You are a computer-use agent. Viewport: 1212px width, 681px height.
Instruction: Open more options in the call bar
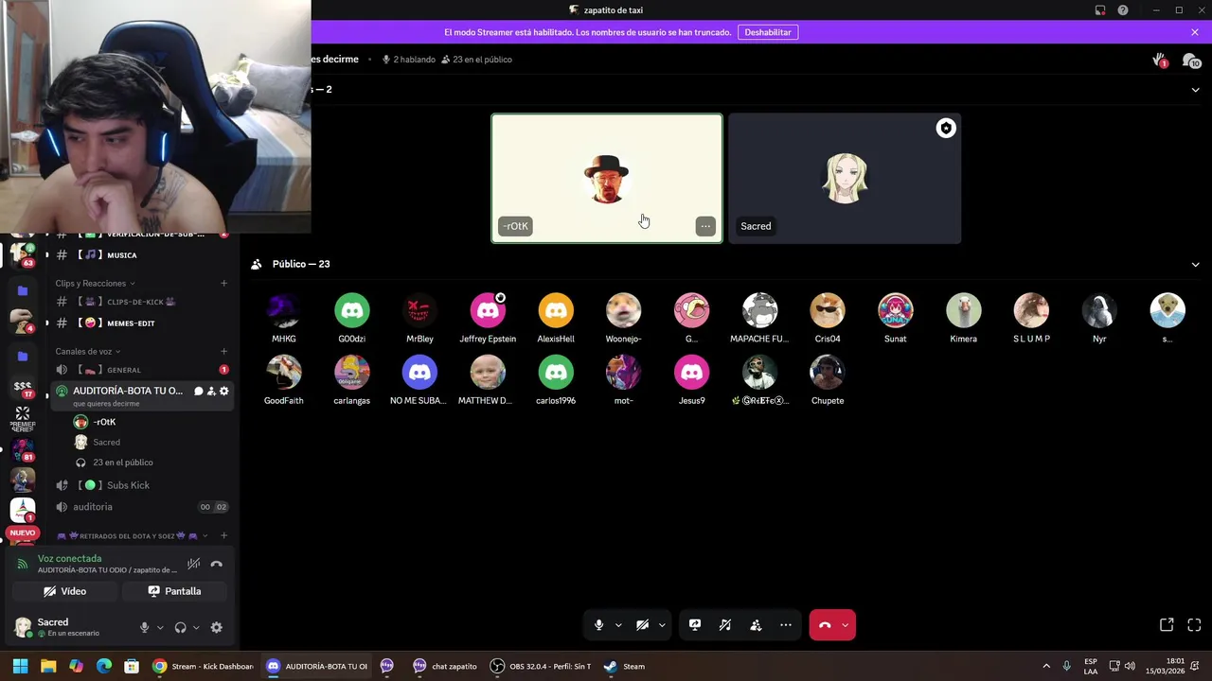786,625
